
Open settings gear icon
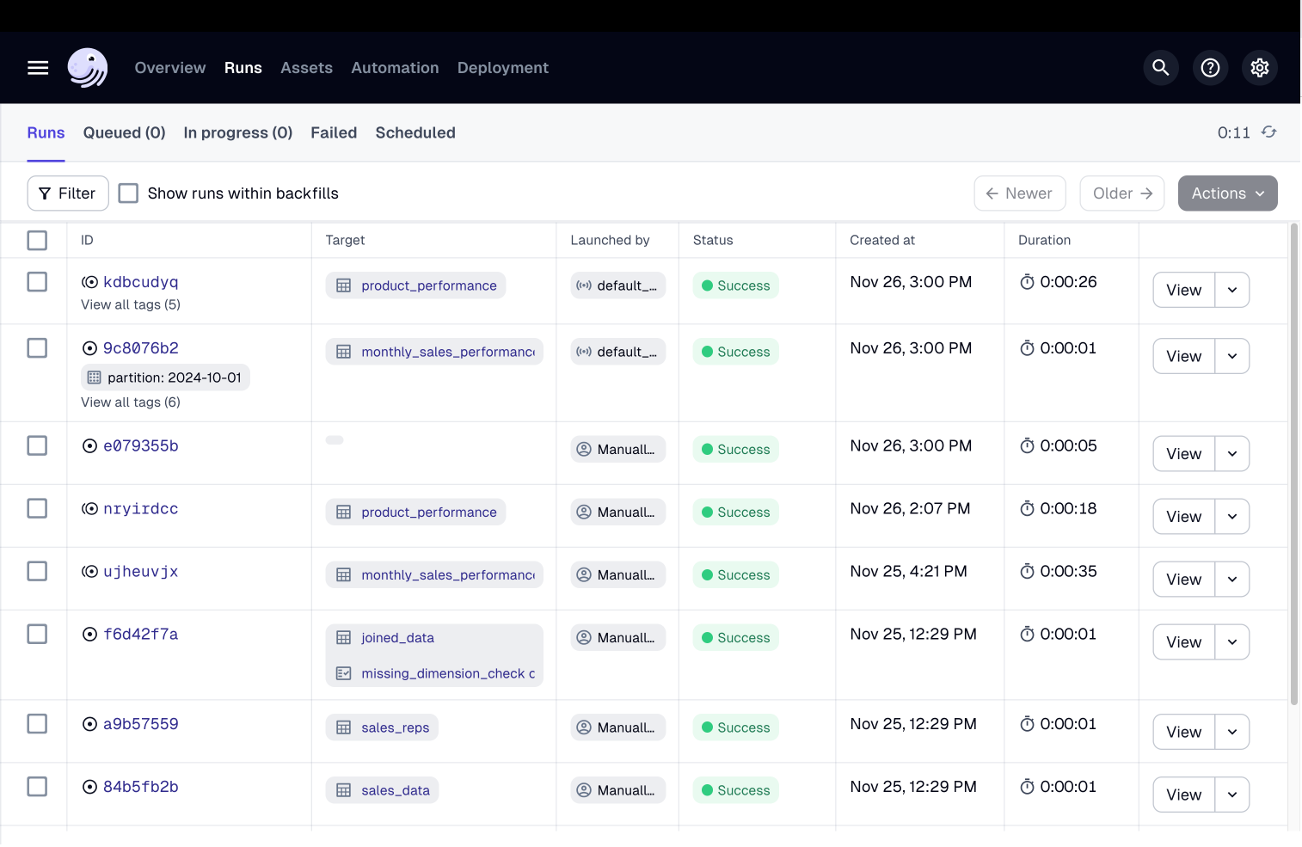(1259, 68)
